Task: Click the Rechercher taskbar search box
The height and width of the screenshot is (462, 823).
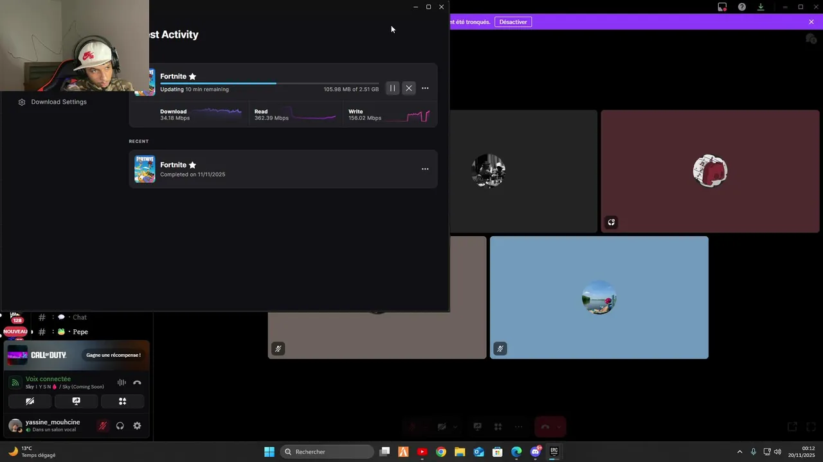Action: tap(327, 452)
